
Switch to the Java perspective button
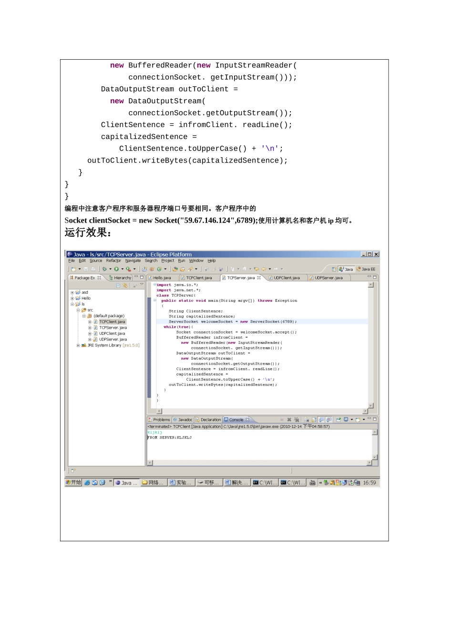(346, 269)
